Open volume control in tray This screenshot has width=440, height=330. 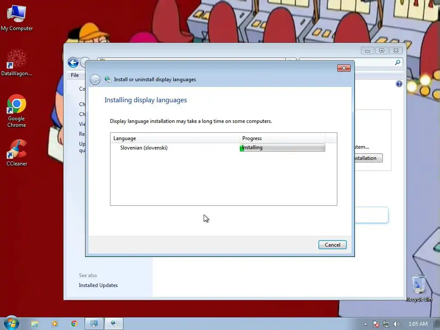click(397, 324)
